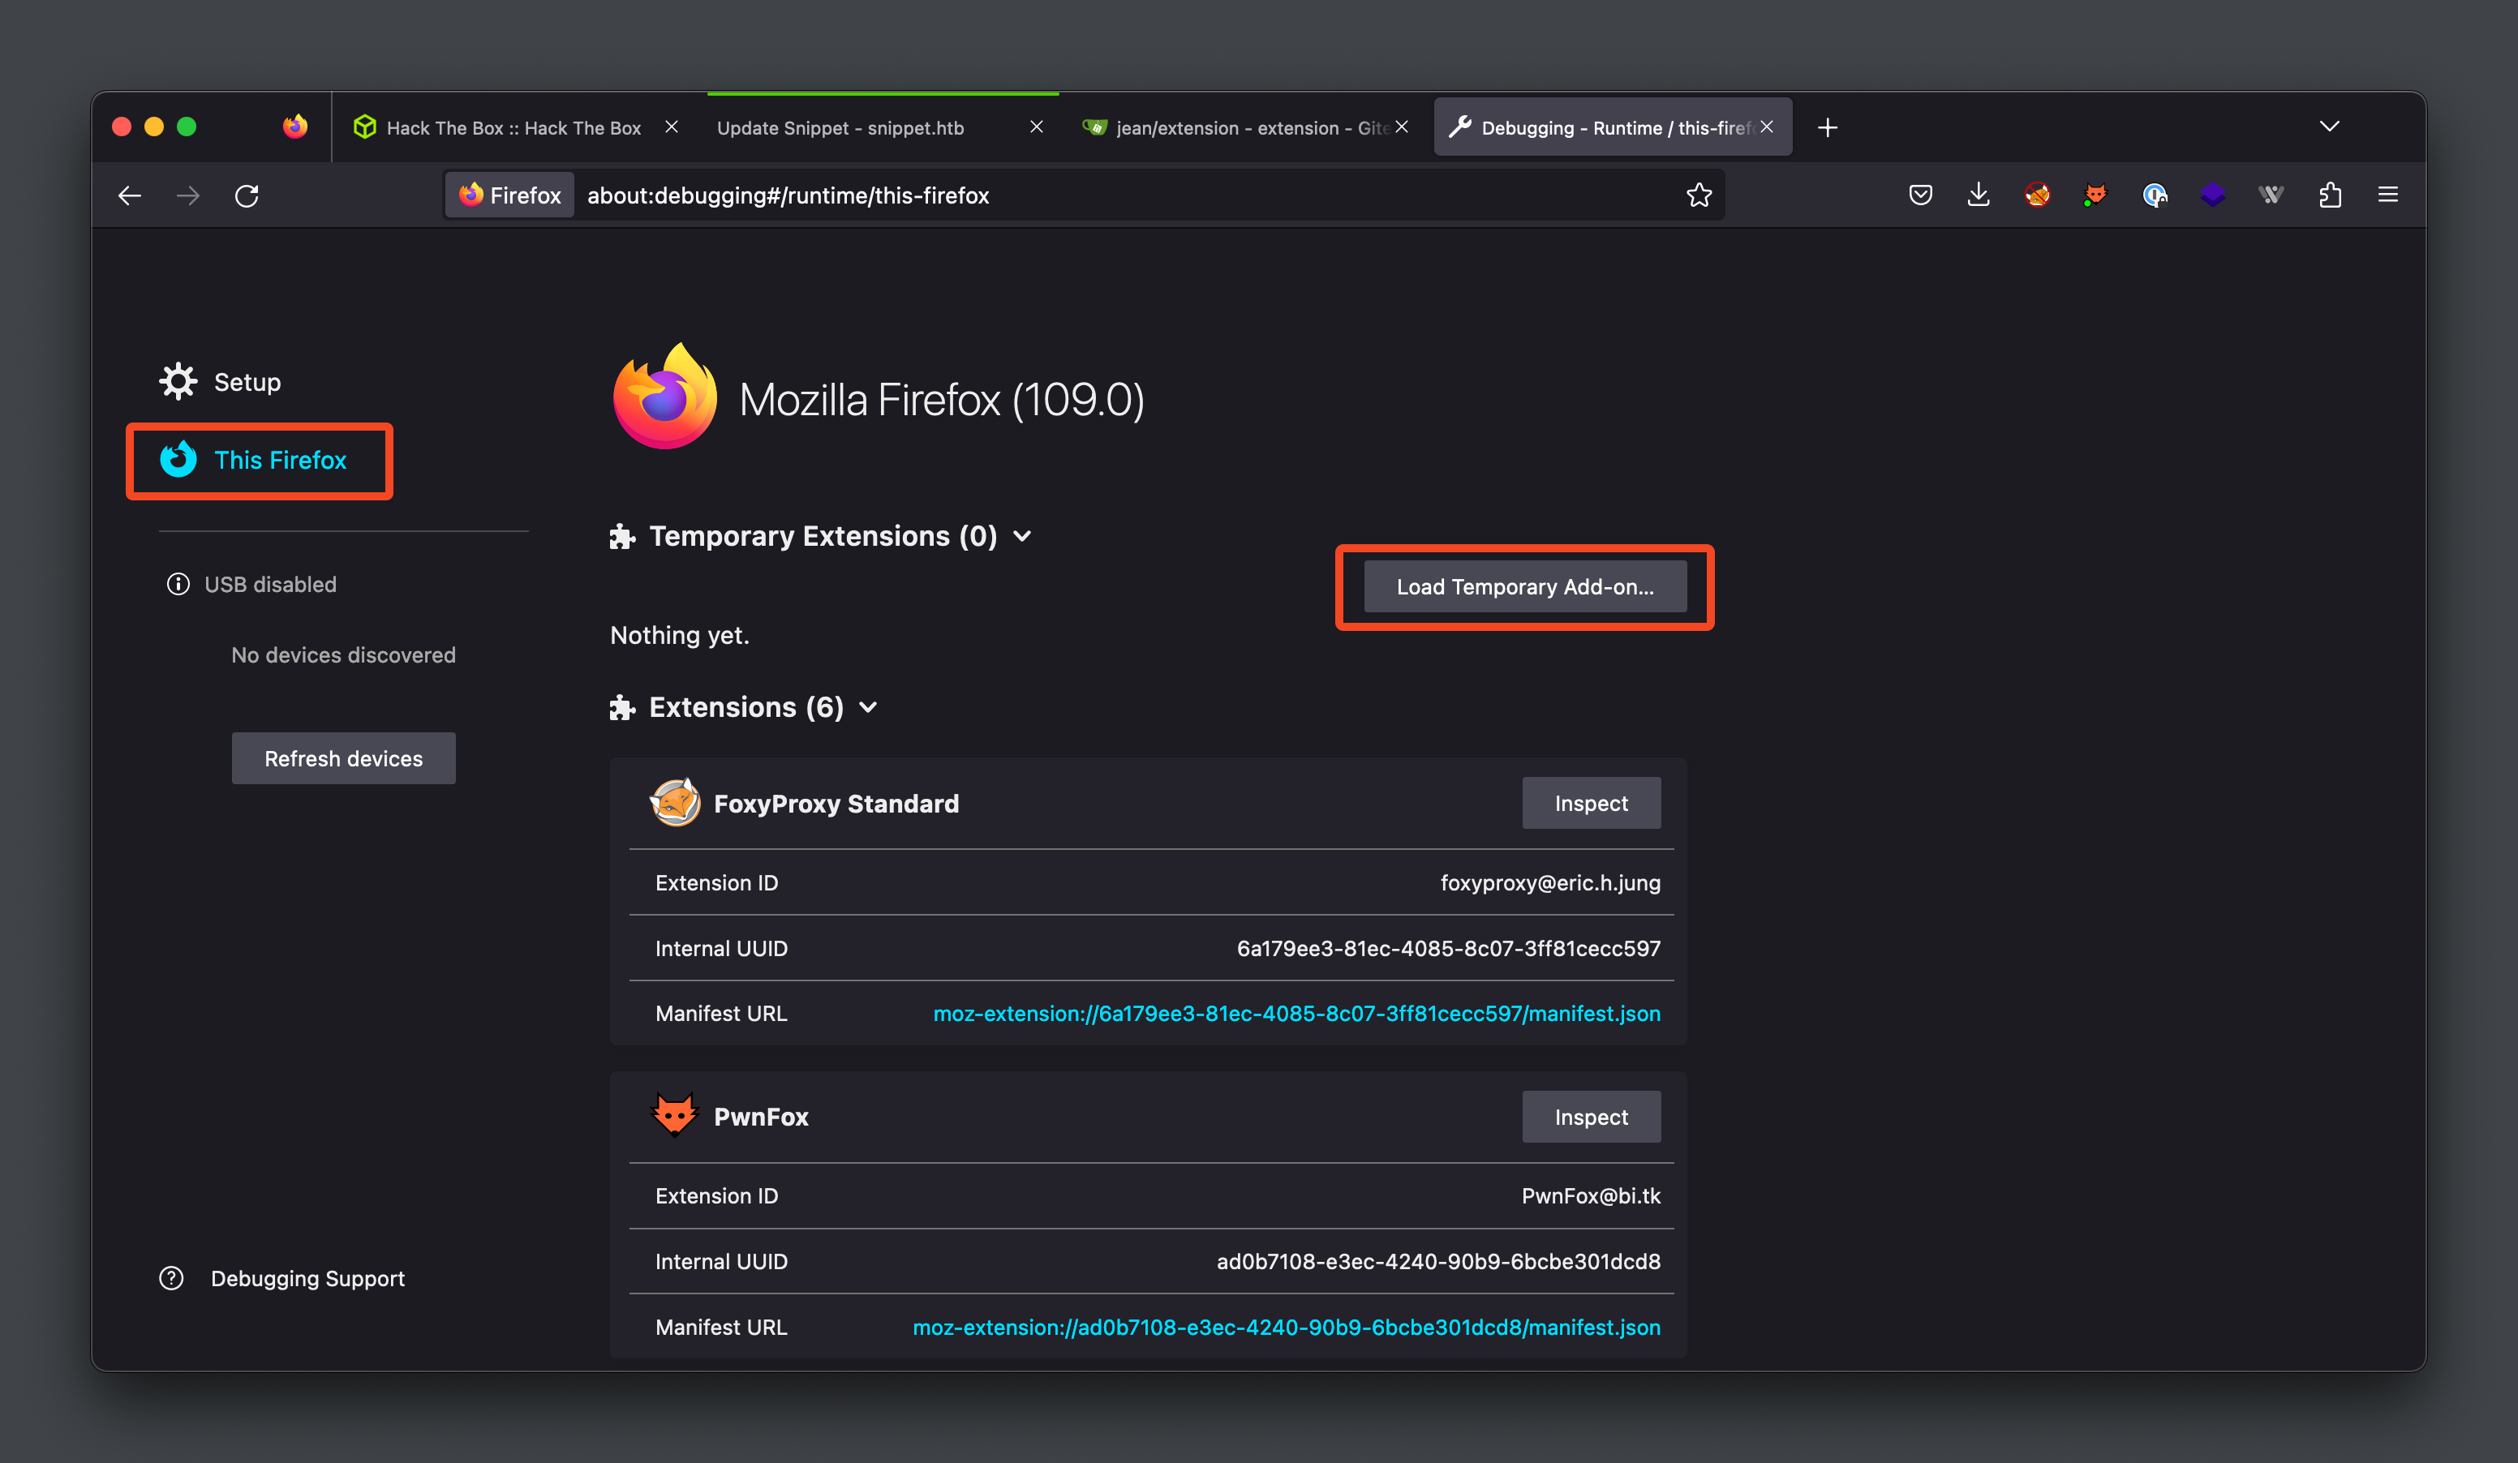Click the forward navigation arrow
Screen dimensions: 2518x1463
[188, 195]
